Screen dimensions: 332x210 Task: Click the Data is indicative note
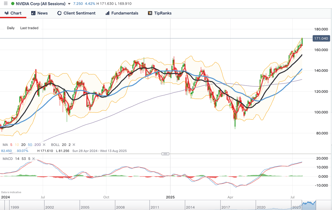[11, 192]
